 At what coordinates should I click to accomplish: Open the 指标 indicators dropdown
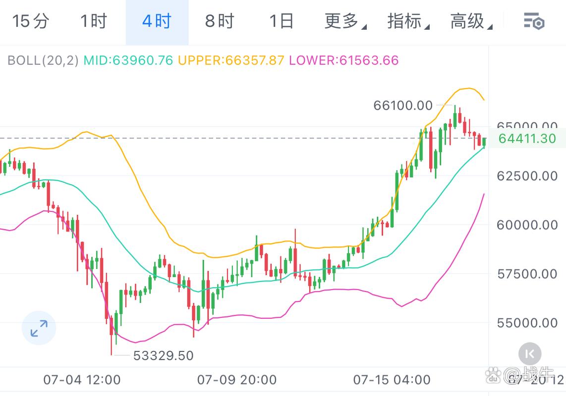click(x=408, y=22)
